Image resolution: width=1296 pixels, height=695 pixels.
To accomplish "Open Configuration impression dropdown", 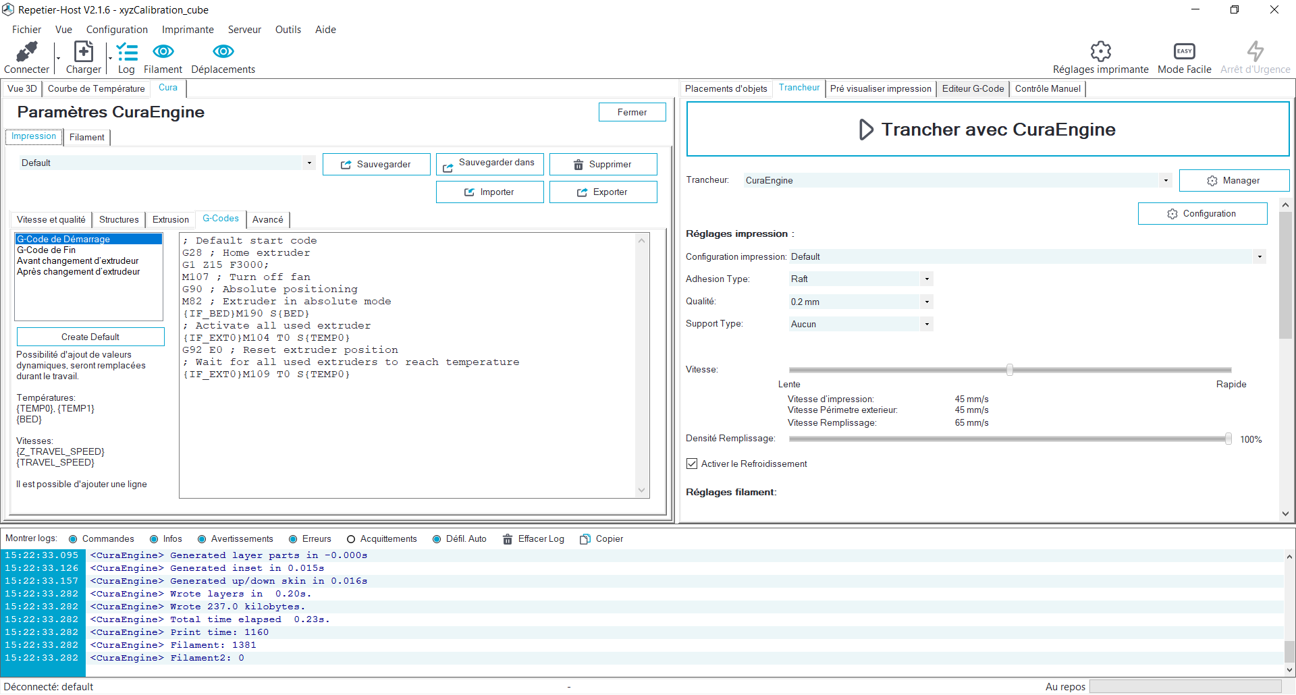I will coord(1260,256).
